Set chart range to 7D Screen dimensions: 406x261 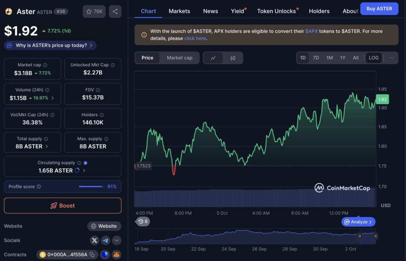(x=316, y=58)
